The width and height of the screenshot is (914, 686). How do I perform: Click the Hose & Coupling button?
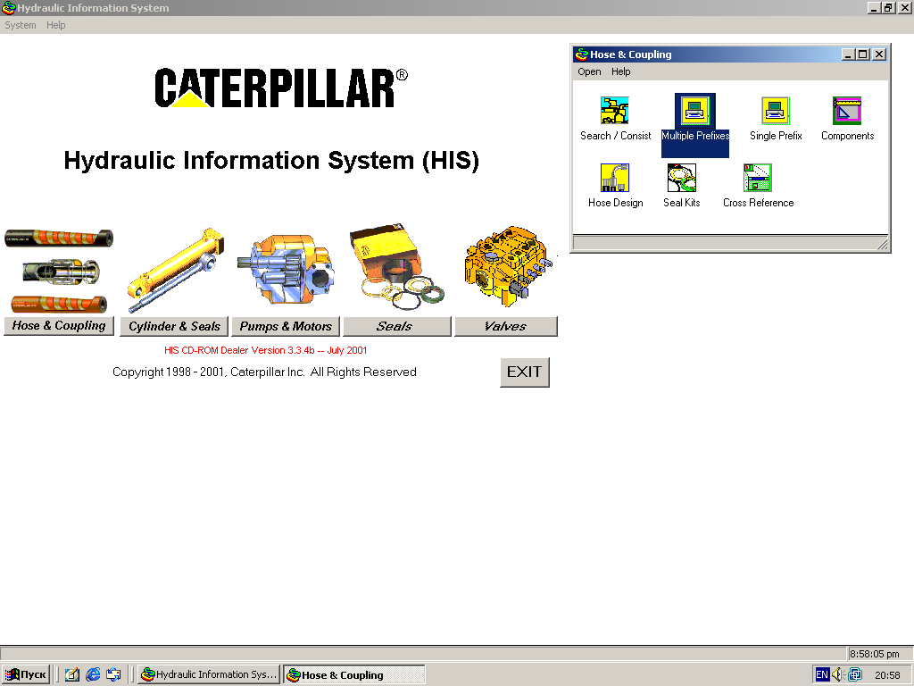59,326
